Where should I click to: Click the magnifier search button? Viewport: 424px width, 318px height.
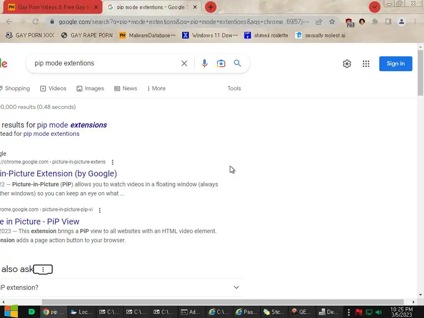[x=237, y=63]
